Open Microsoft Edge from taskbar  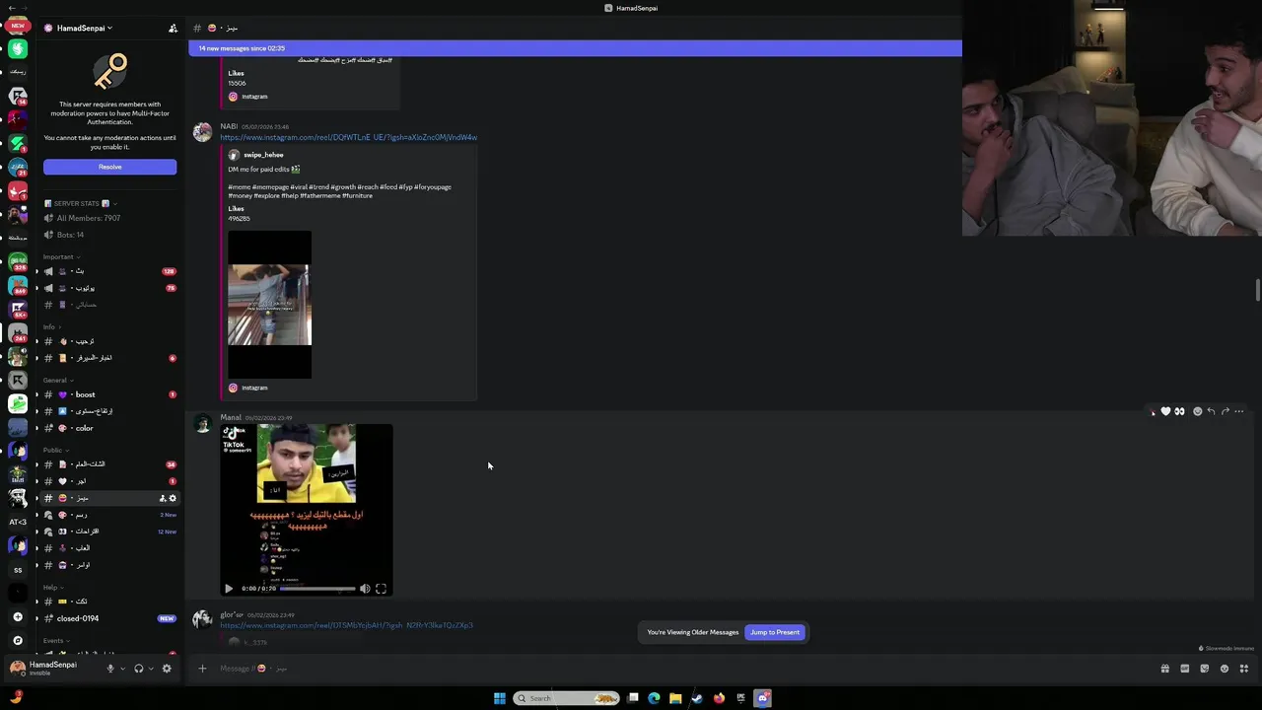(x=654, y=698)
